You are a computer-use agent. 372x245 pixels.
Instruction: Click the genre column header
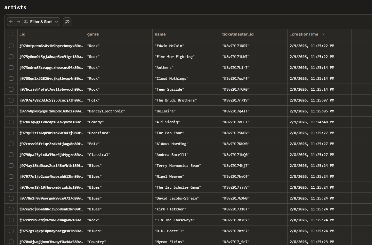pos(119,34)
